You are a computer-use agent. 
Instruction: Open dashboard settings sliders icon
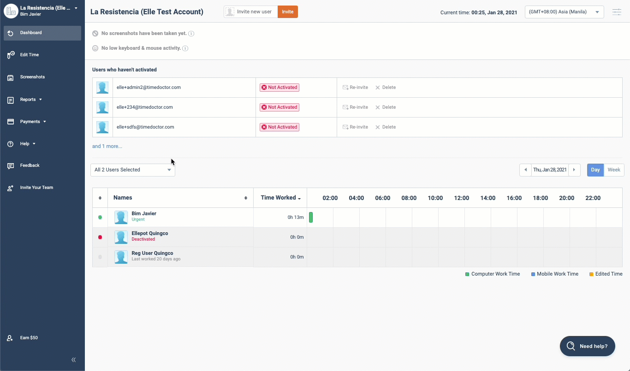tap(617, 12)
